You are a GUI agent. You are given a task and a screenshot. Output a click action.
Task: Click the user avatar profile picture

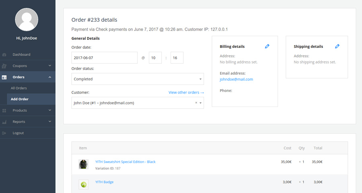click(x=27, y=20)
